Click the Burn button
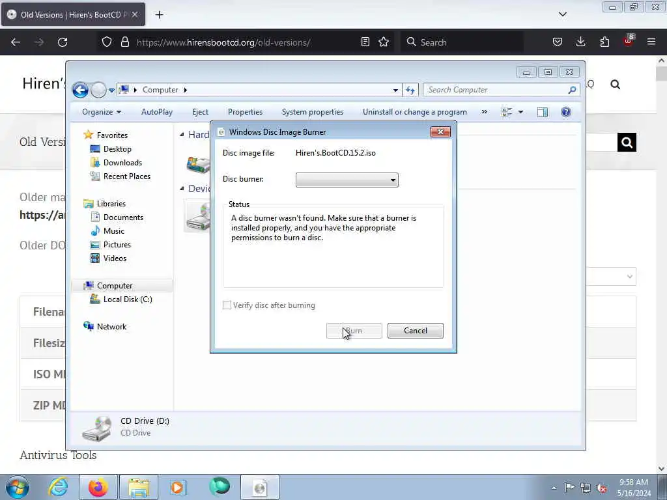 click(x=354, y=331)
